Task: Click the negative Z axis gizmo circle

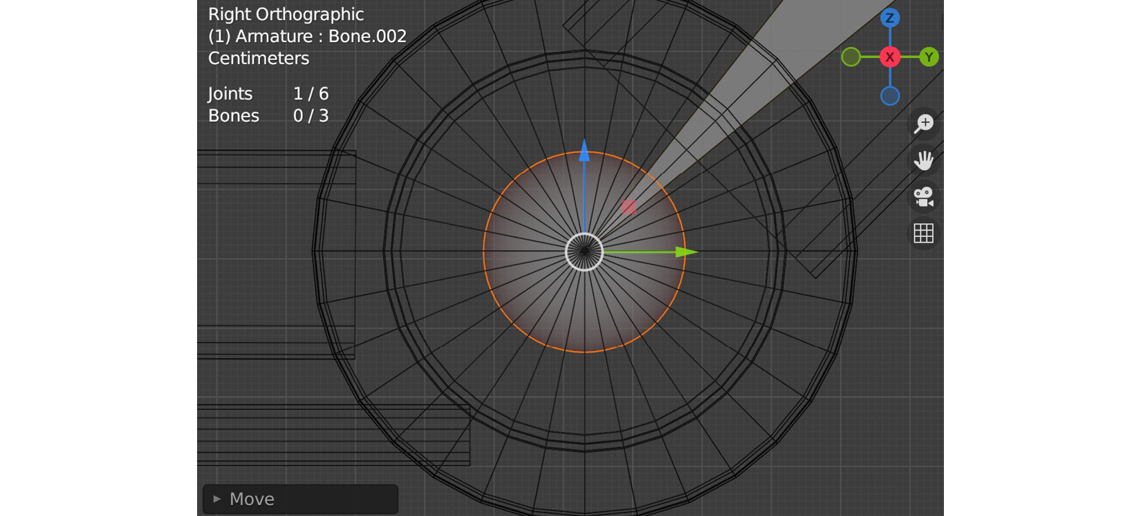Action: 890,95
